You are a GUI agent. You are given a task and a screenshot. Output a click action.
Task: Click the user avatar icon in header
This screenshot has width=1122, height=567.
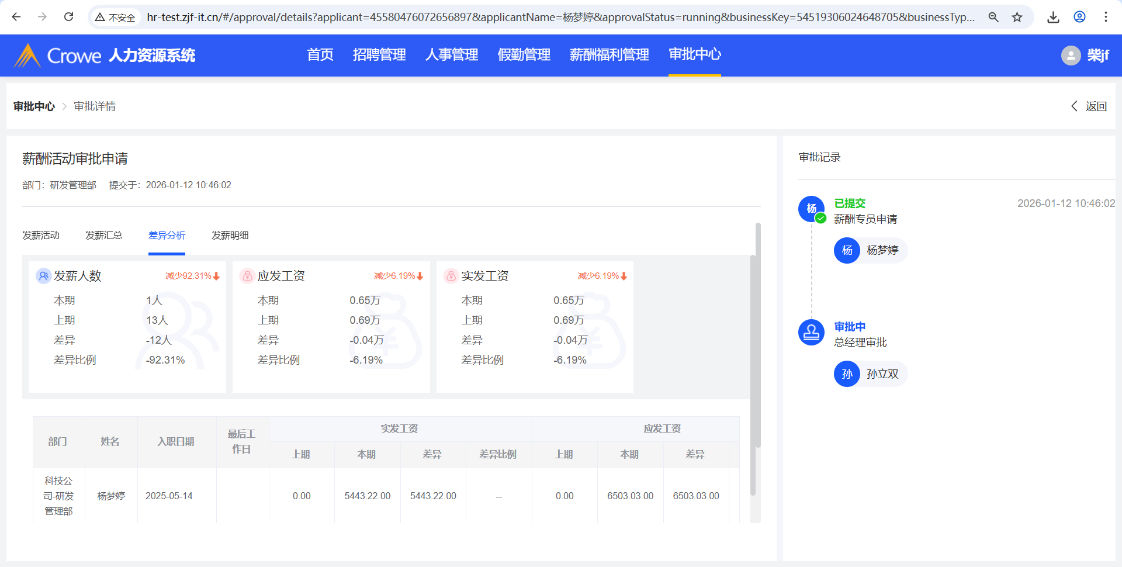tap(1071, 56)
